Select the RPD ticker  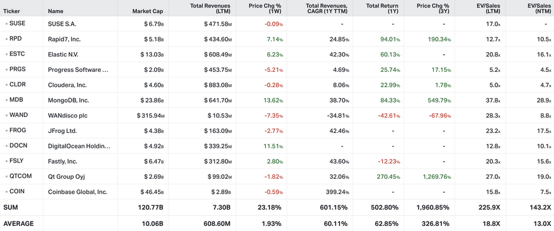point(15,39)
